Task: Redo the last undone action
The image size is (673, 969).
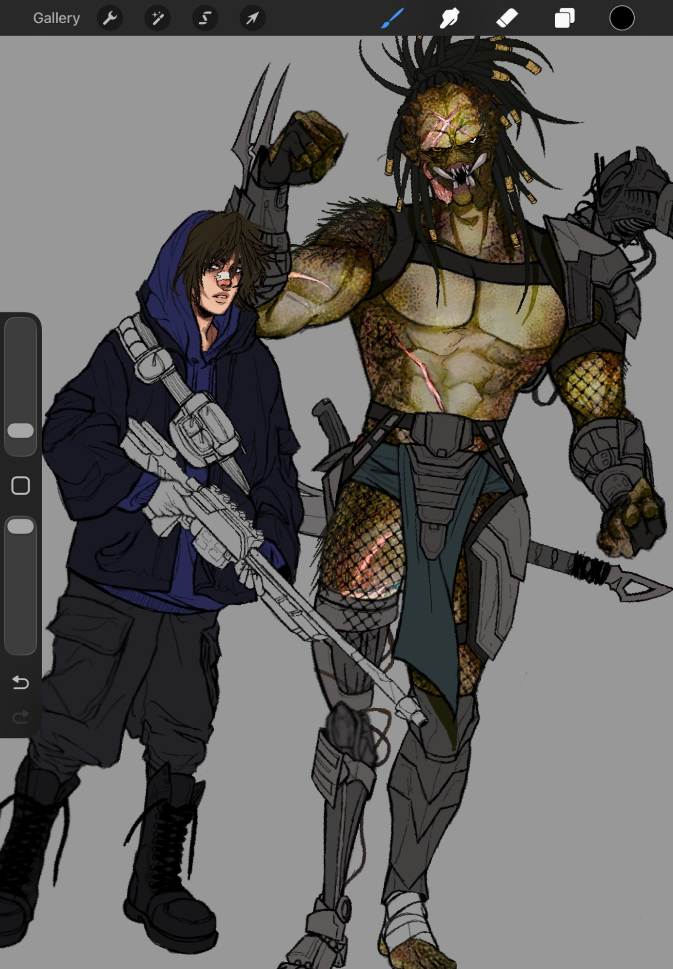Action: pos(20,717)
